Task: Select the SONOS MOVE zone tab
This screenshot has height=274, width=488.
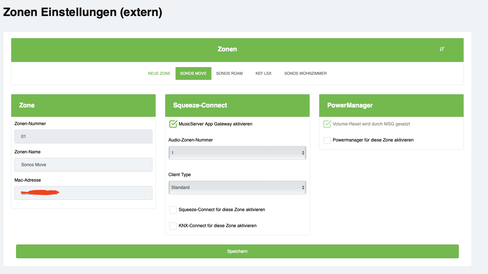Action: pyautogui.click(x=193, y=73)
